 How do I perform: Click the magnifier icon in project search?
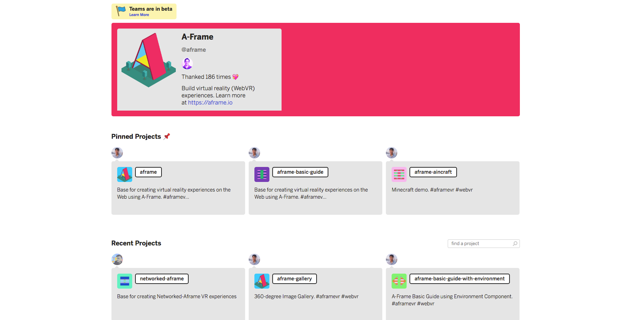point(515,244)
